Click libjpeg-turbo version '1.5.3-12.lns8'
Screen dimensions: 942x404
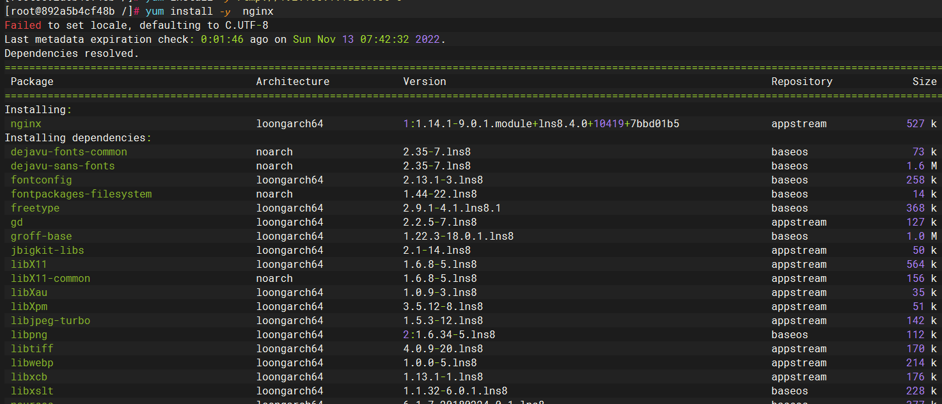[443, 320]
